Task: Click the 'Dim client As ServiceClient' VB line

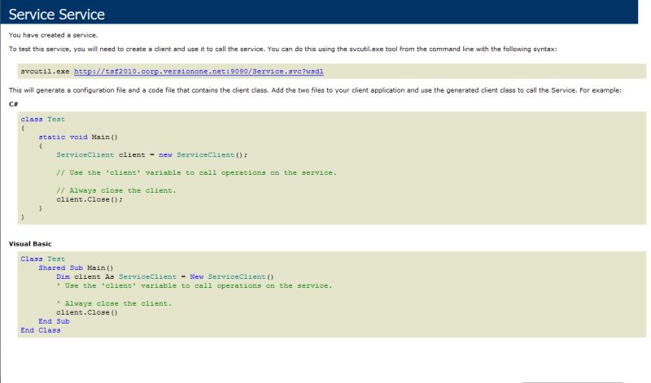Action: pyautogui.click(x=165, y=276)
